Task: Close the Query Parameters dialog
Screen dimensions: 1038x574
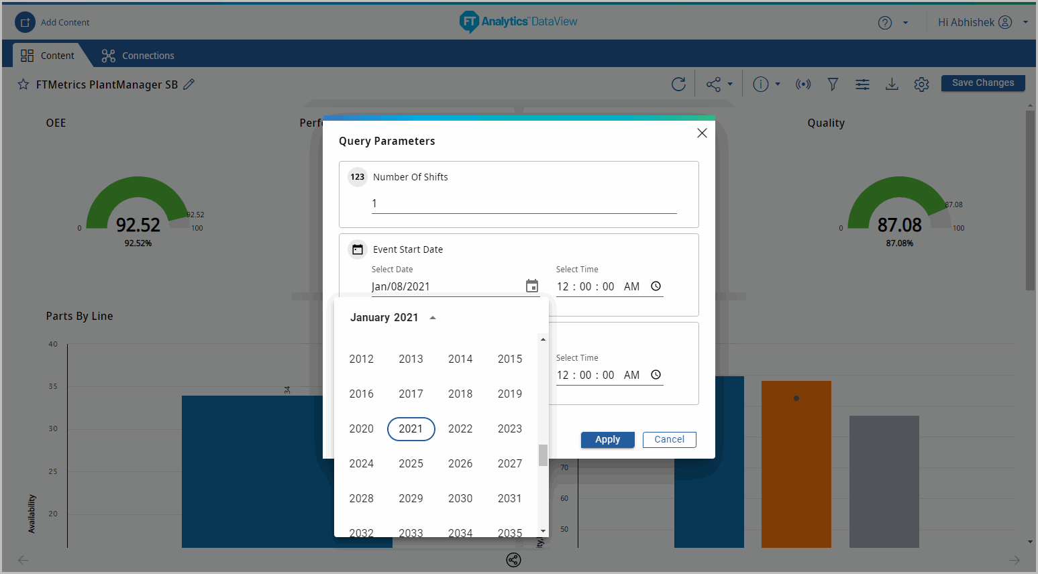Action: tap(702, 133)
